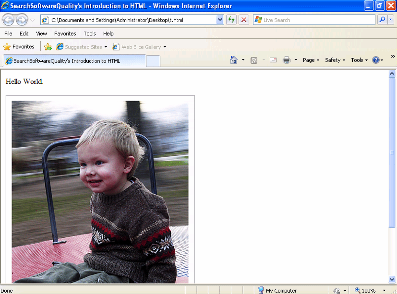The width and height of the screenshot is (397, 294).
Task: Click the Suggested Sites link
Action: 83,47
